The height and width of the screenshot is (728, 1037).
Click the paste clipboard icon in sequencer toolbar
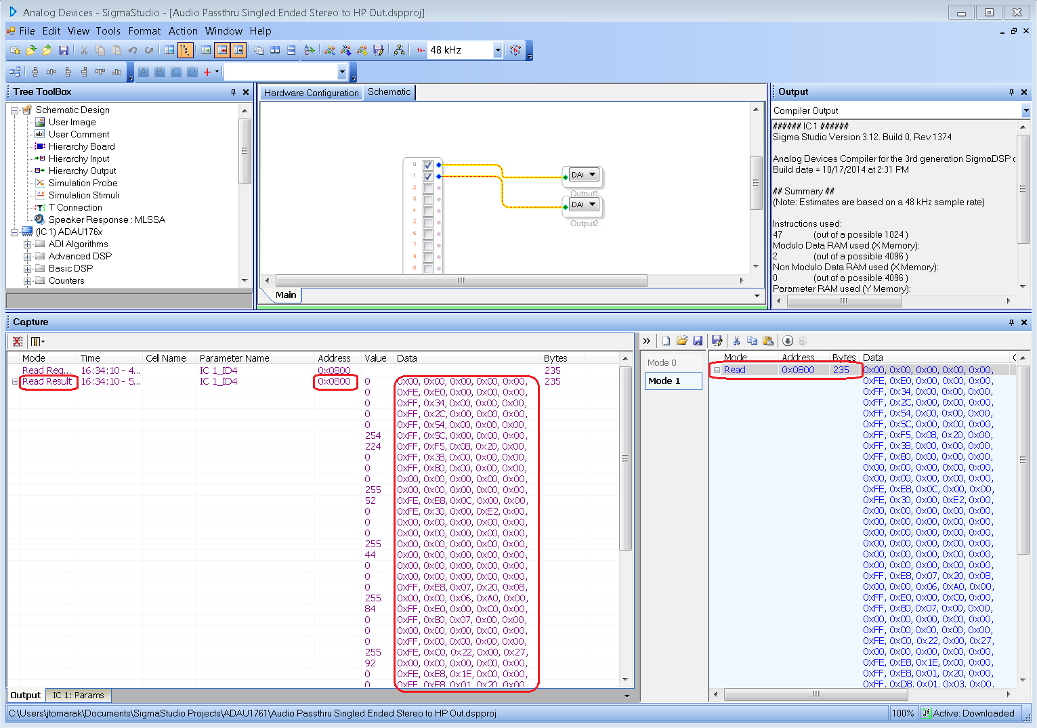(x=767, y=341)
